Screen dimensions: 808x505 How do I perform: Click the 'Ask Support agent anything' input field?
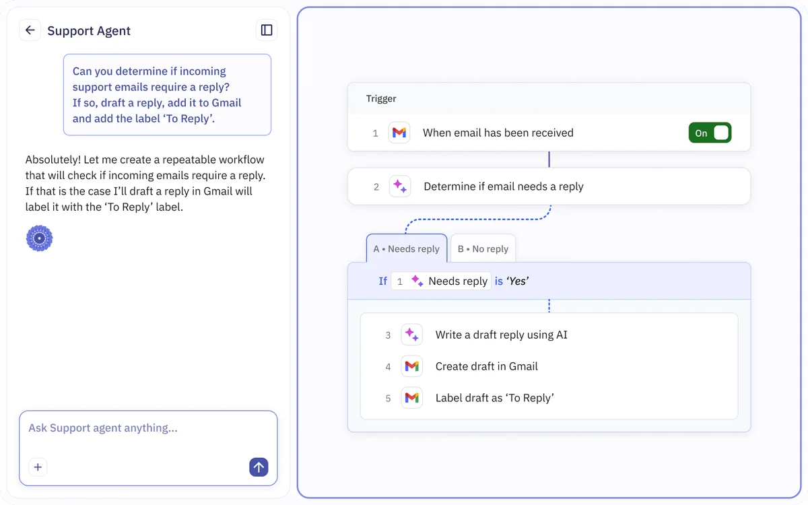tap(135, 428)
